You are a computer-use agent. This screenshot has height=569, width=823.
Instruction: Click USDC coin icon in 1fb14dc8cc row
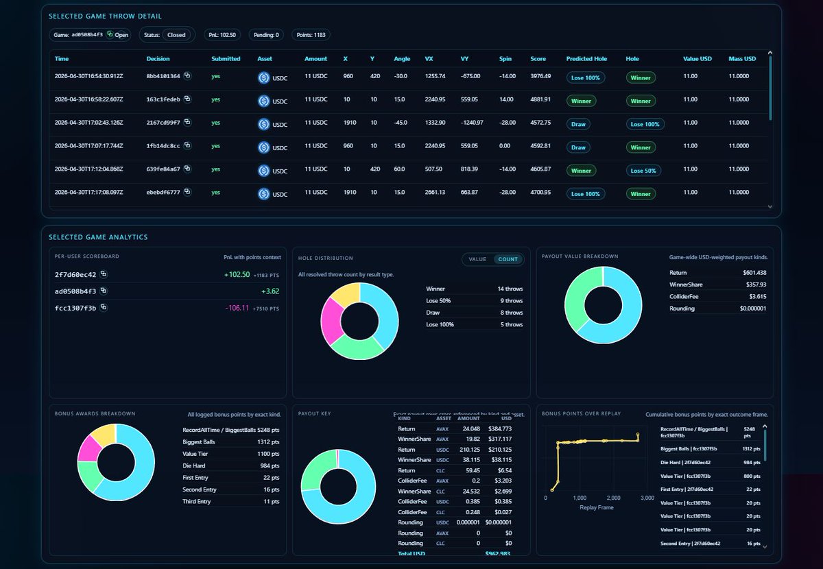[x=263, y=147]
